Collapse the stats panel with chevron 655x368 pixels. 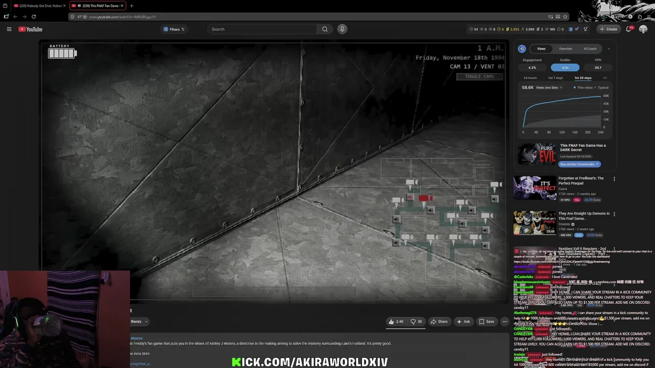pos(608,49)
